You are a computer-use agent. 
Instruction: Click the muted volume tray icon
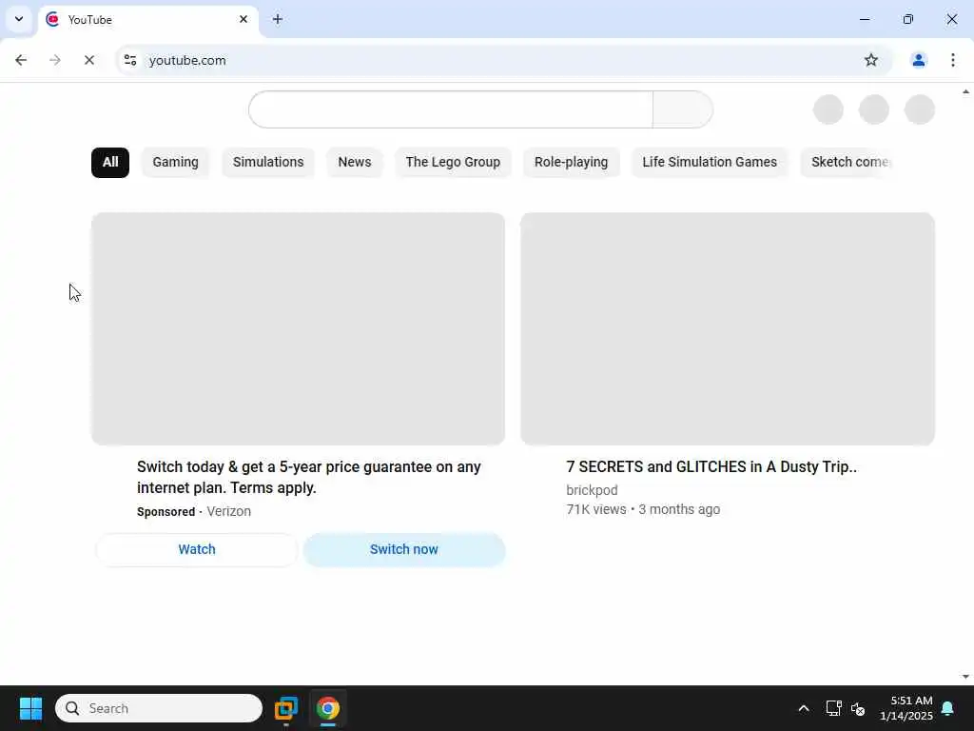859,708
